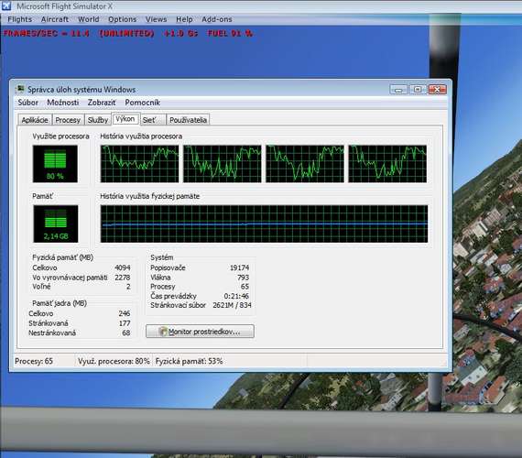Viewport: 522px width, 458px height.
Task: Minimize the Task Manager window
Action: [398, 89]
